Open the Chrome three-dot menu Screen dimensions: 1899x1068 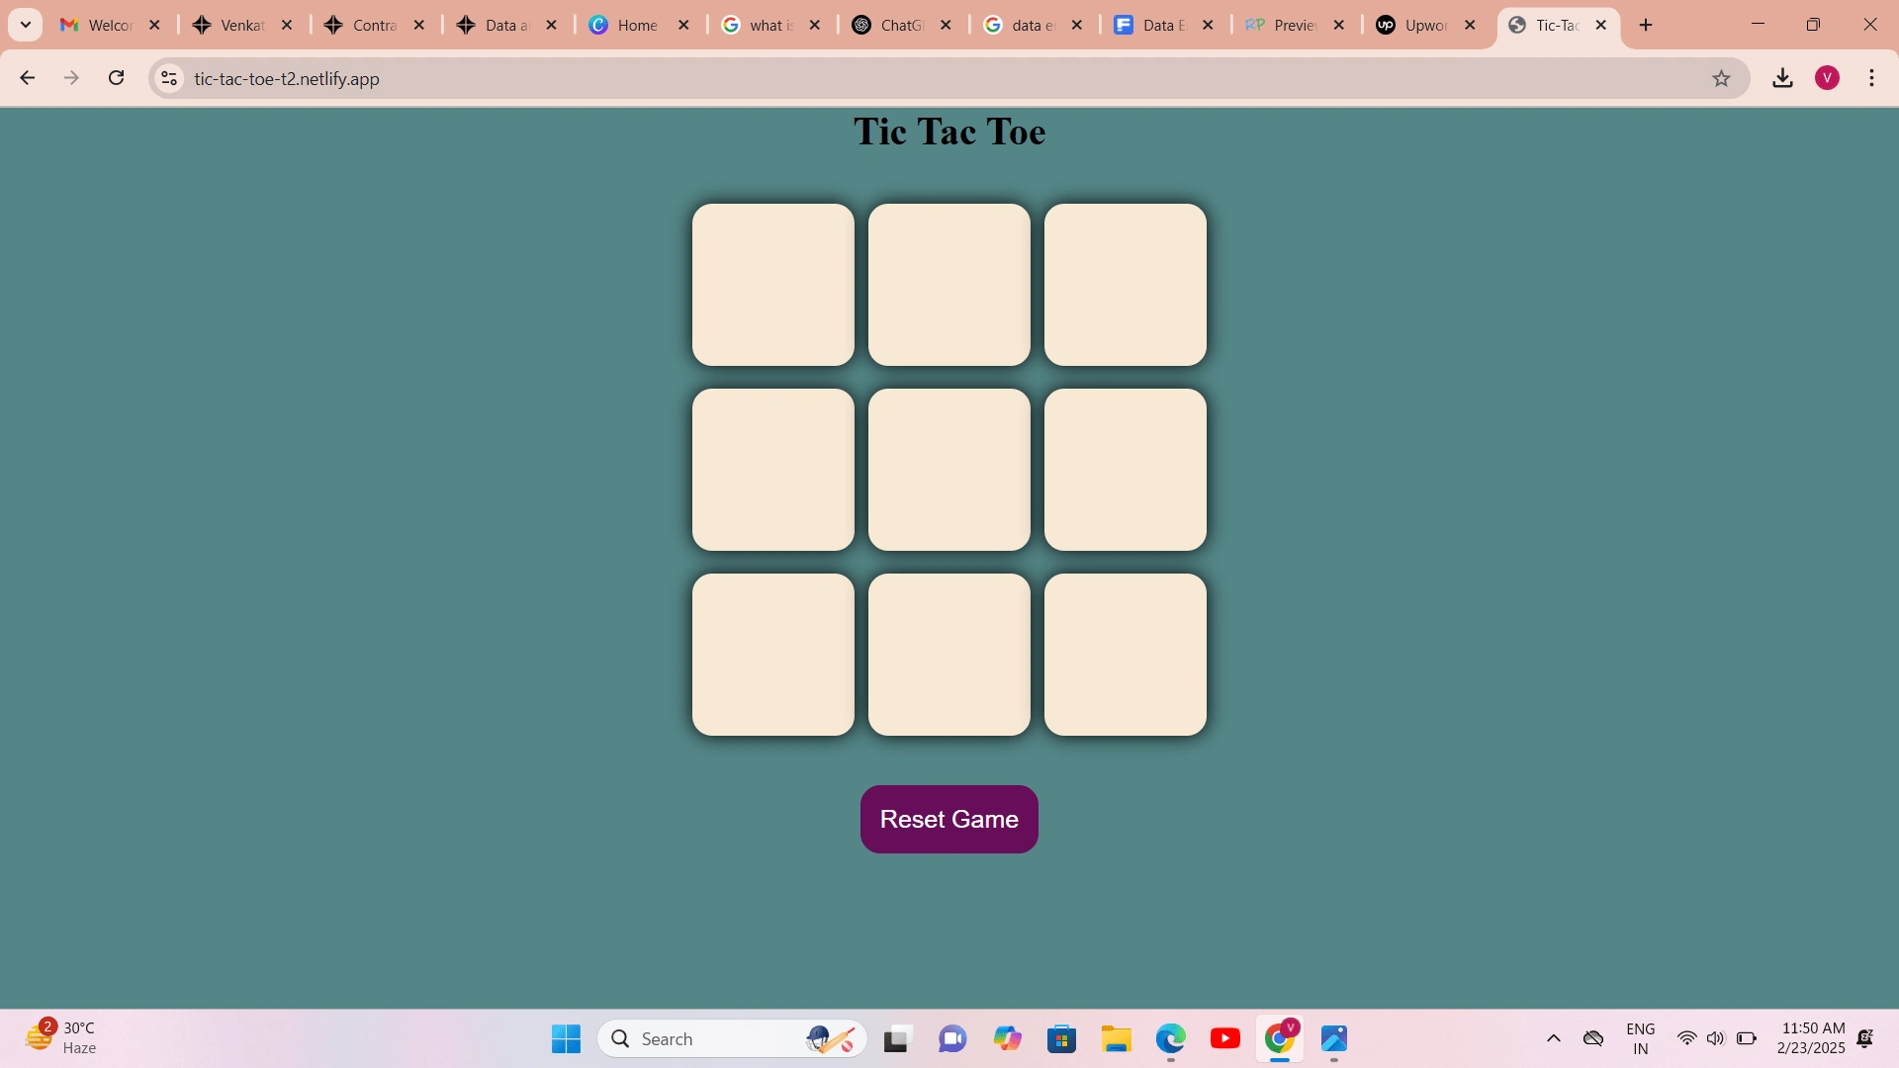1871,78
